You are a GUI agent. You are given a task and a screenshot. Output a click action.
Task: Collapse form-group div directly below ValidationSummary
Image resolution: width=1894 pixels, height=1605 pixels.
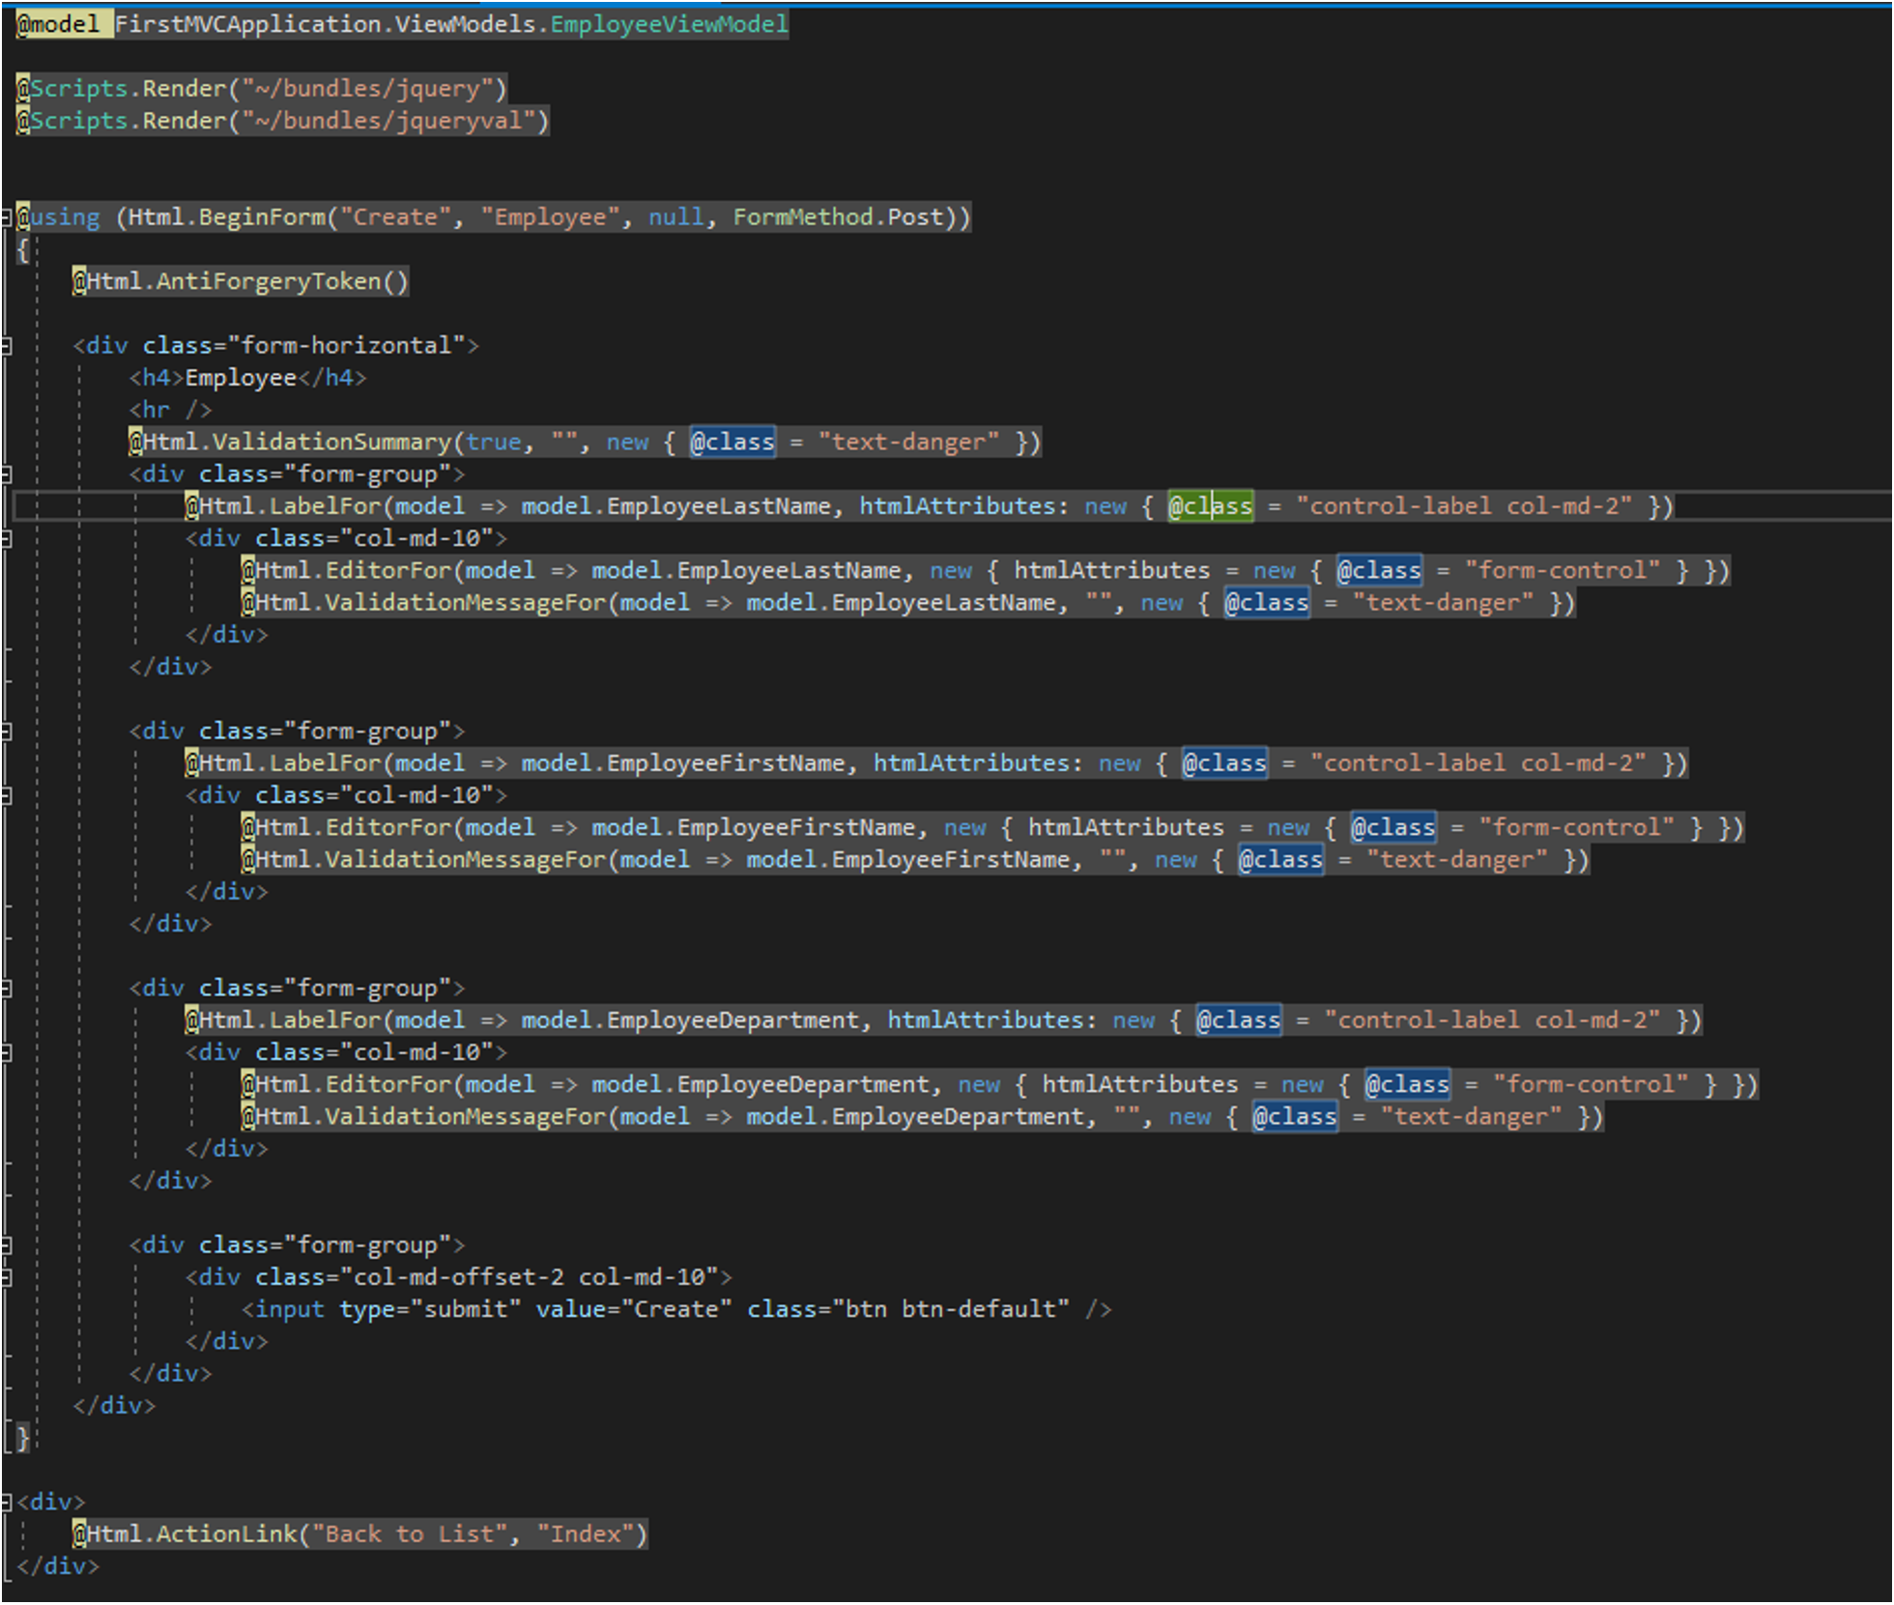[x=6, y=474]
